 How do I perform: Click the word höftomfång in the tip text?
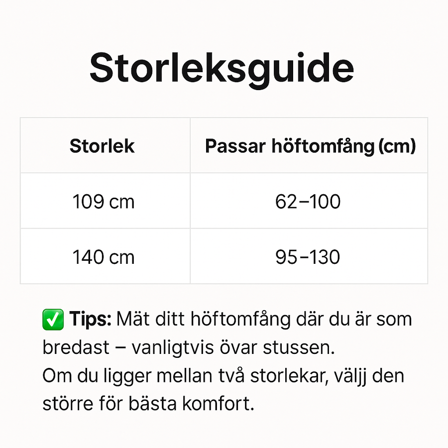[x=240, y=320]
